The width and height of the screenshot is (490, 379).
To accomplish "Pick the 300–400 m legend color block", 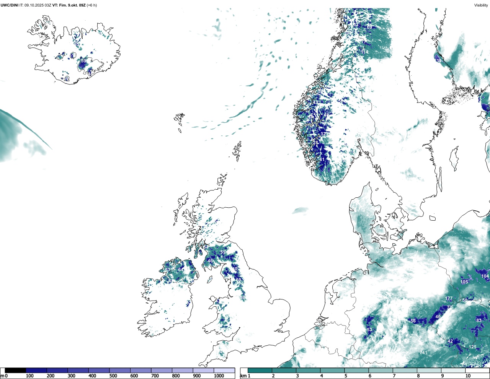I will (78, 370).
